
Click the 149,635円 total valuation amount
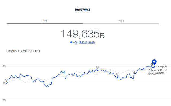83,34
